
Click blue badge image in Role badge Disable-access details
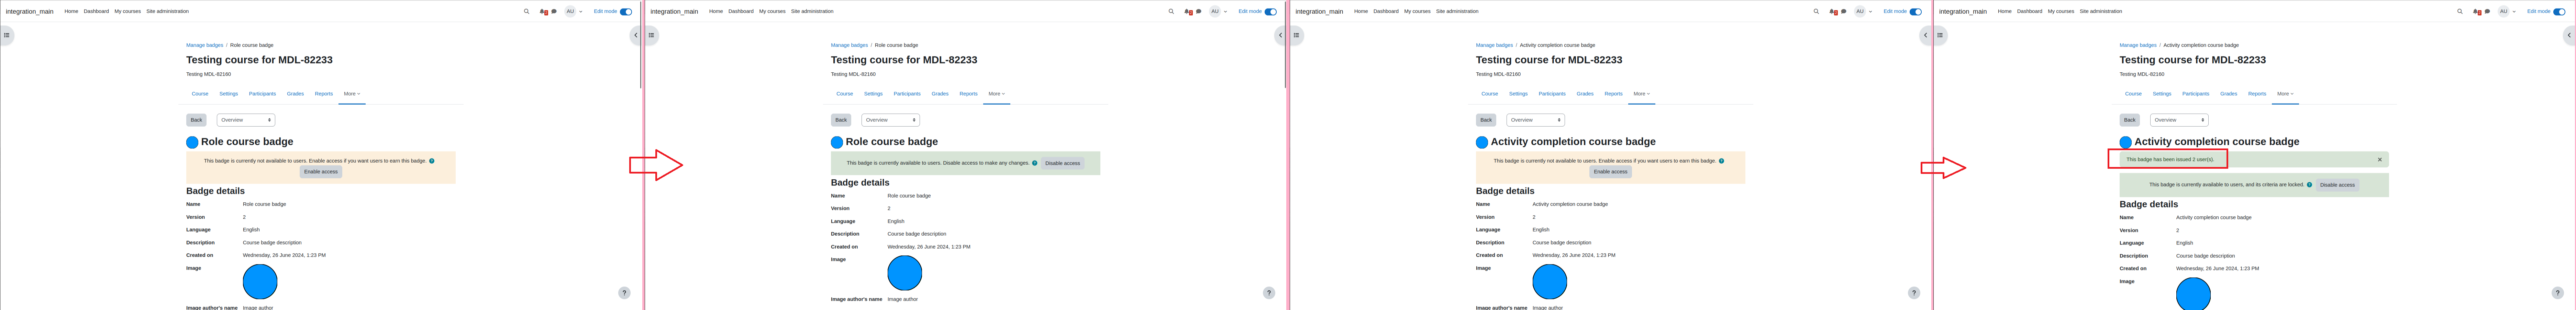[x=905, y=273]
